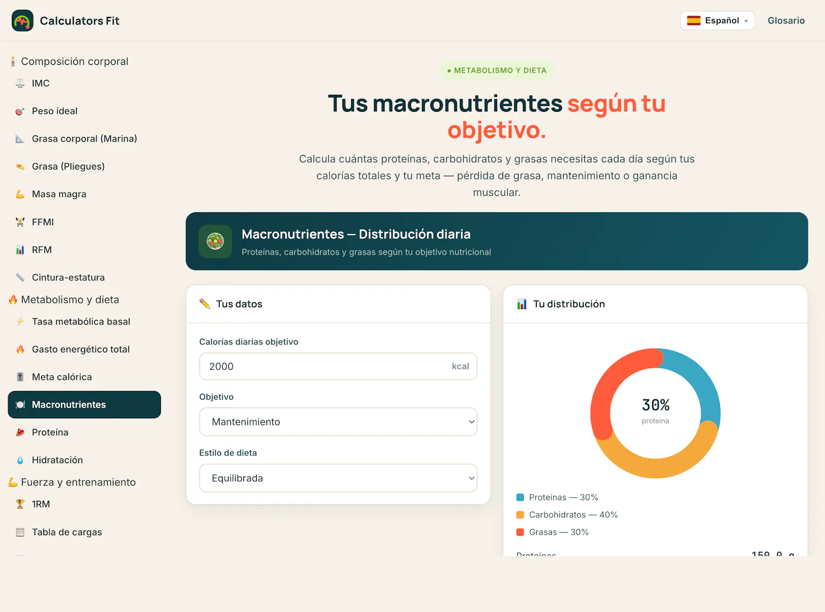The width and height of the screenshot is (825, 612).
Task: Open the Glosario link
Action: pyautogui.click(x=786, y=21)
